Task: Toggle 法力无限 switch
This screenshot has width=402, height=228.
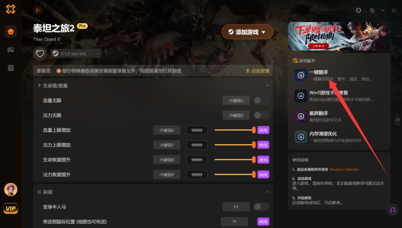Action: (x=261, y=115)
